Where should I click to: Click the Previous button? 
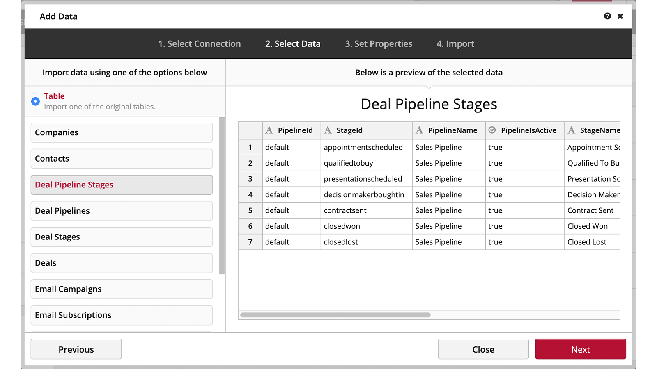pyautogui.click(x=76, y=349)
